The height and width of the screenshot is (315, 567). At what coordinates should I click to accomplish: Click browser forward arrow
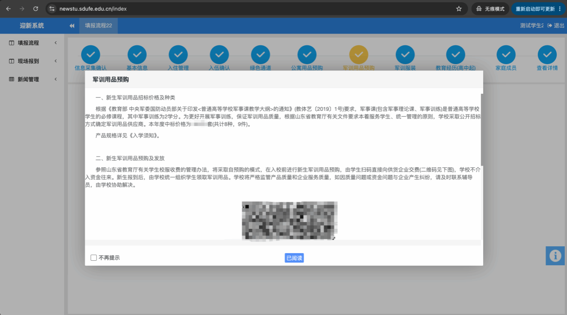pos(22,9)
